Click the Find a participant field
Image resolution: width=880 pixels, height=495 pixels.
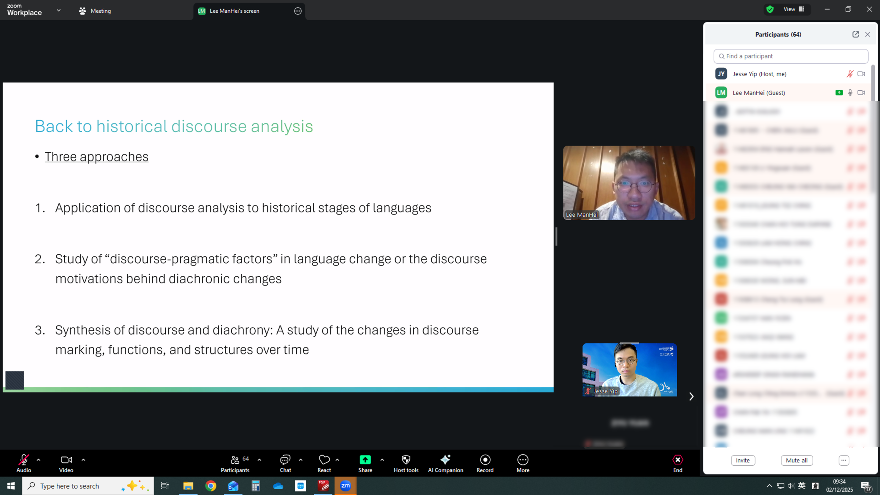[791, 56]
